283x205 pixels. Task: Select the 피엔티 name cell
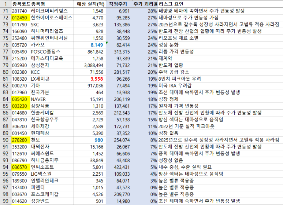[x=52, y=187]
